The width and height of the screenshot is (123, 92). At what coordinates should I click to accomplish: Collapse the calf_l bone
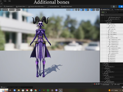[104, 65]
